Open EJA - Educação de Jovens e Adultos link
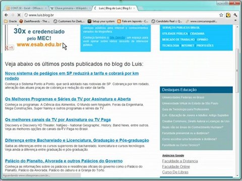This screenshot has height=181, width=242. click(x=195, y=115)
